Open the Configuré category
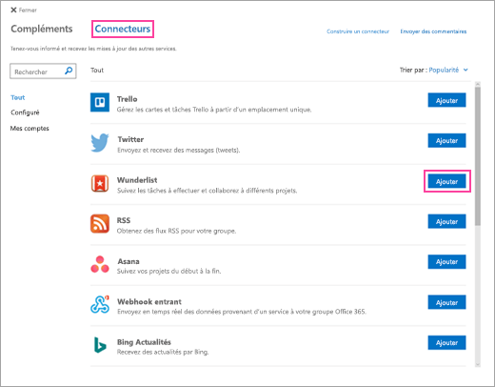The height and width of the screenshot is (387, 495). [x=25, y=112]
